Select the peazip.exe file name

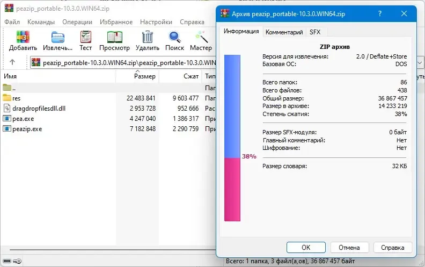[x=27, y=129]
